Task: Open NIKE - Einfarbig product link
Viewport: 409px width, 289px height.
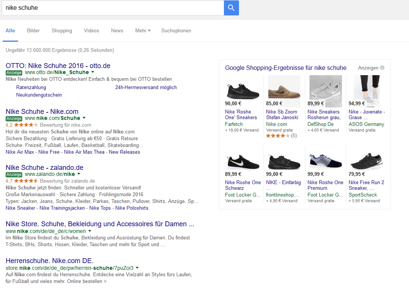Action: [x=283, y=185]
